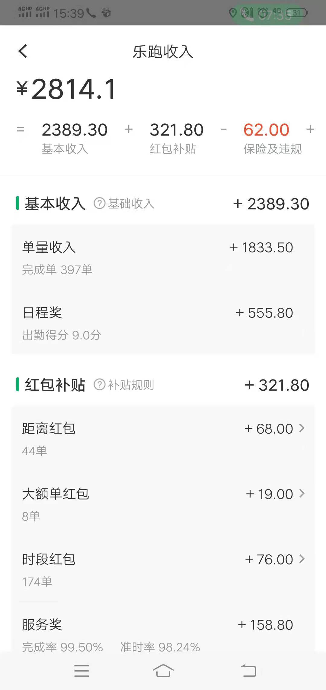Image resolution: width=326 pixels, height=690 pixels.
Task: Select the 红包补贴 summary amount 321.80
Action: click(177, 130)
